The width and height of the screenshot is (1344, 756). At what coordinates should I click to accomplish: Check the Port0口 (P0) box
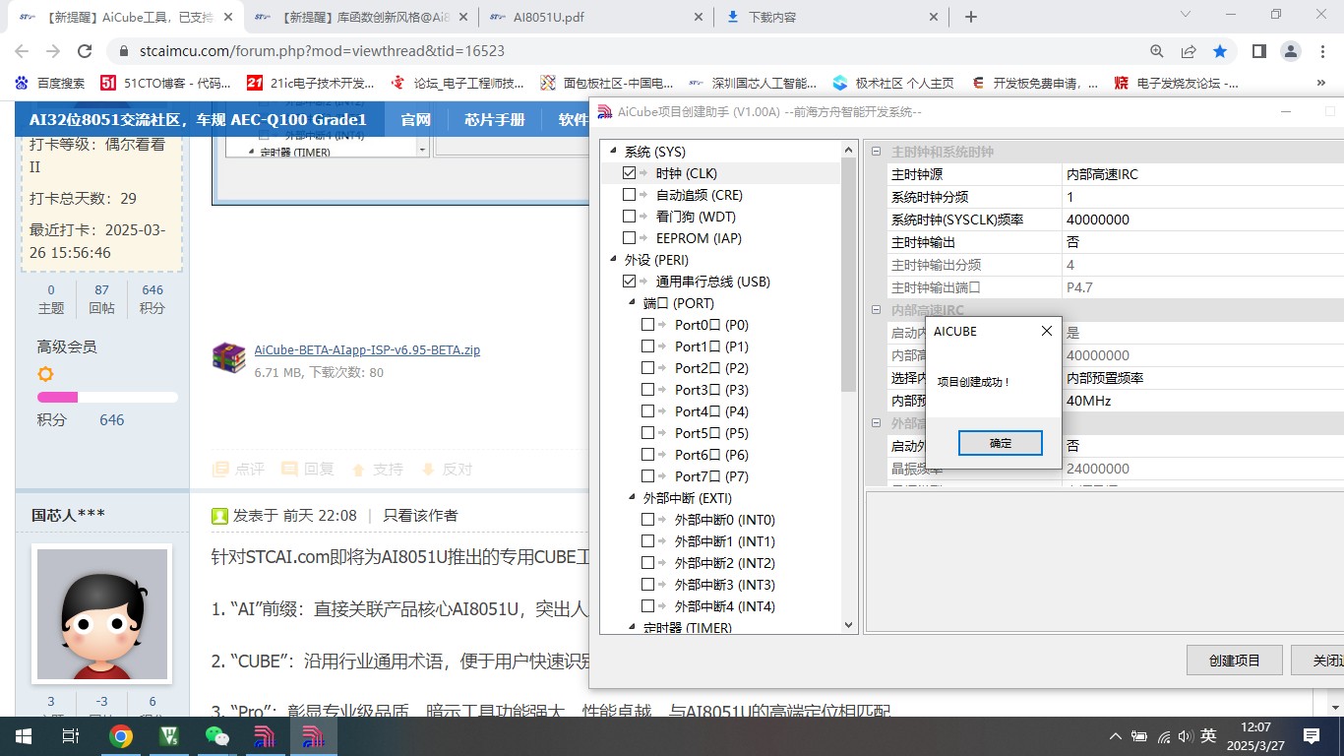647,325
